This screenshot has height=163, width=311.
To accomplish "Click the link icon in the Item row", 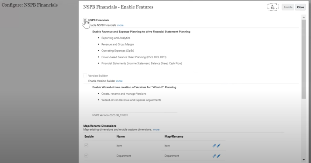I will [214, 146].
